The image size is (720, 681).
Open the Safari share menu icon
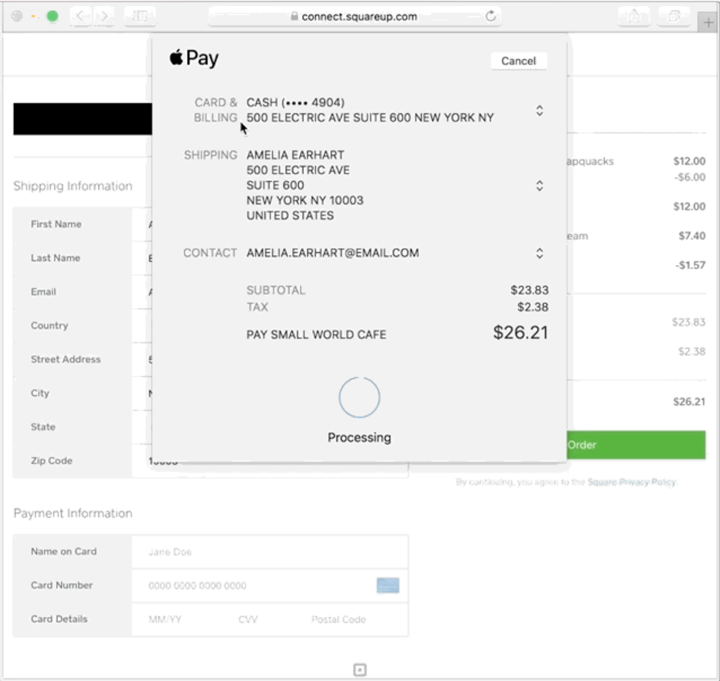(635, 16)
